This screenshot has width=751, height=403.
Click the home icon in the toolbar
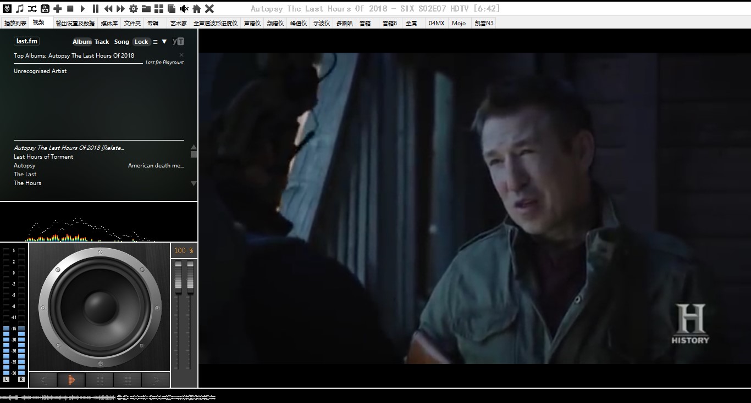(x=196, y=9)
